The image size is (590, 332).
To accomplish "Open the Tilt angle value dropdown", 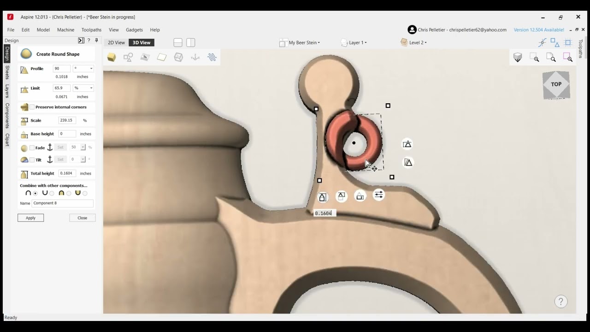I will tap(83, 160).
